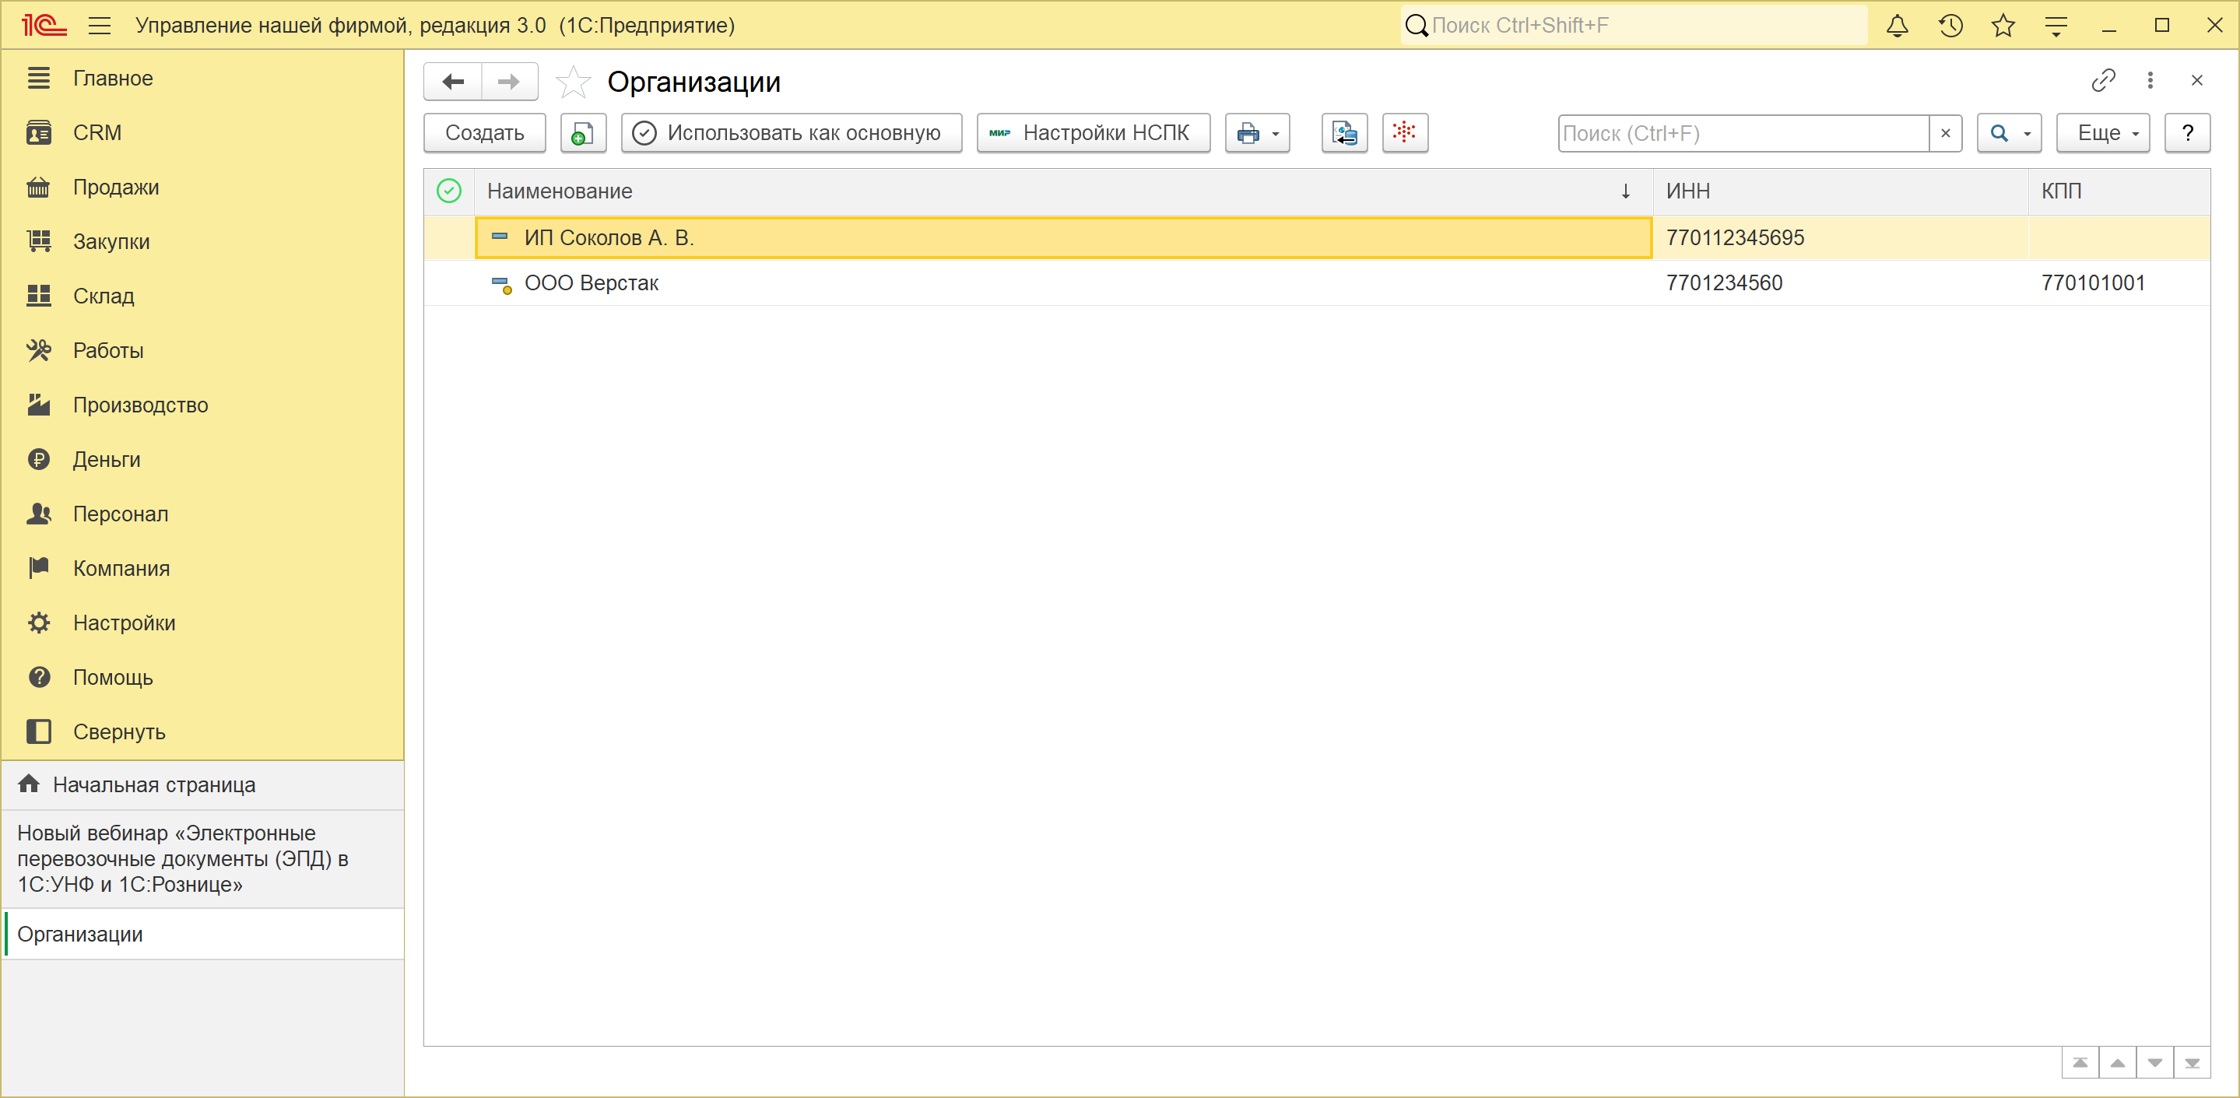Move down one row in the list
This screenshot has height=1098, width=2240.
coord(2155,1063)
